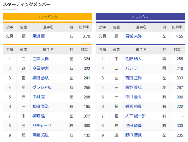This screenshot has height=142, width=188.
Task: Click position 捕 in 頓宮 裕真 row
Action: click(117, 106)
